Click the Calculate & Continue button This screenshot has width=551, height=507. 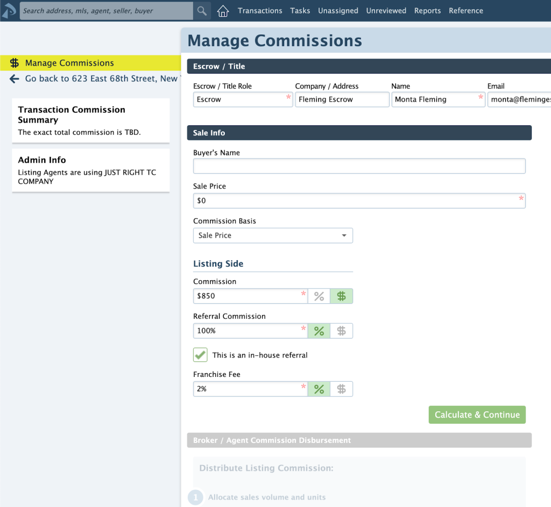pos(477,415)
